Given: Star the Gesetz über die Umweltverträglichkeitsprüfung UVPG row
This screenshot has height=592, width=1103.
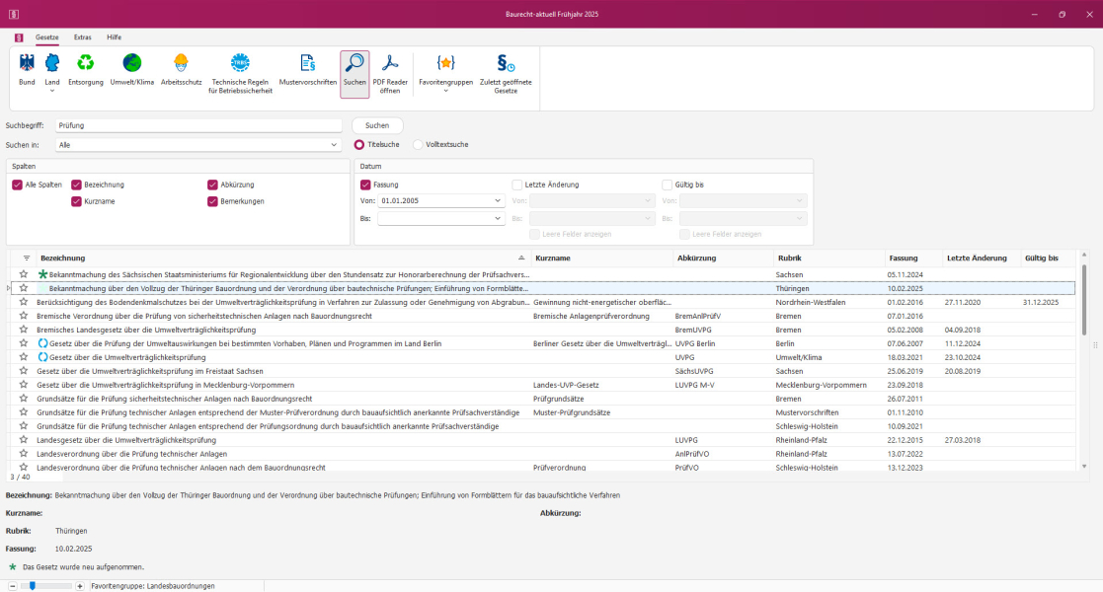Looking at the screenshot, I should point(24,357).
